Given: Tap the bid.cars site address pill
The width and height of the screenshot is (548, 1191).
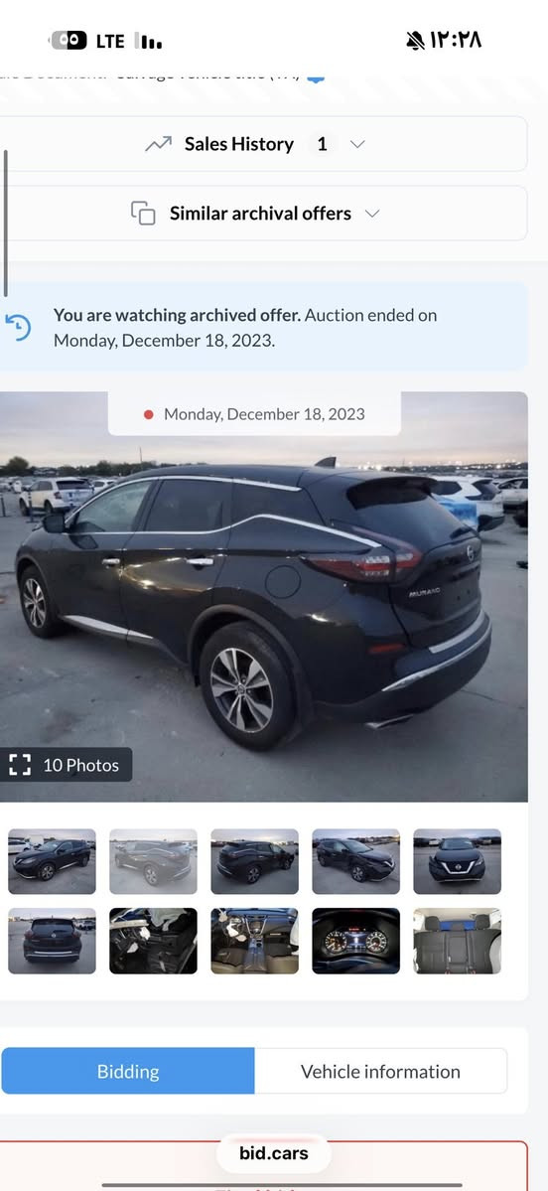Looking at the screenshot, I should [274, 1153].
